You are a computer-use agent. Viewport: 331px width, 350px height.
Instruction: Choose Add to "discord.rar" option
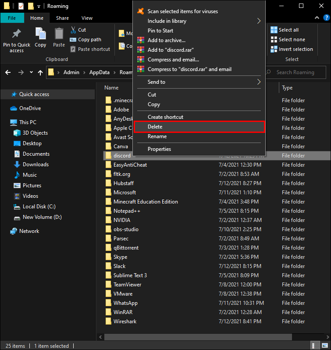coord(199,50)
